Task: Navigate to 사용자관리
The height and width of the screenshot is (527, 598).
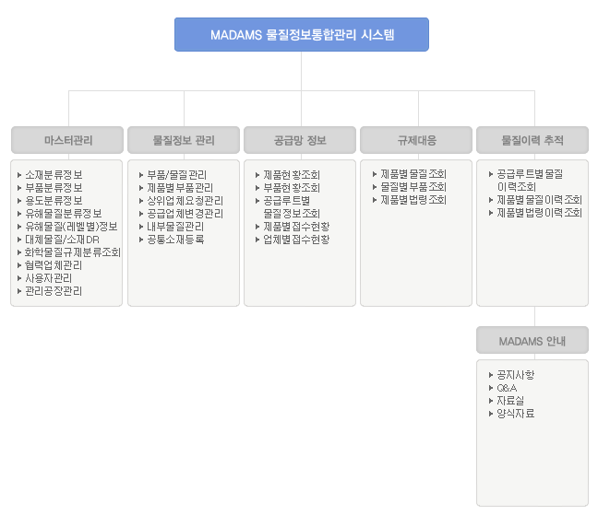Action: point(48,277)
